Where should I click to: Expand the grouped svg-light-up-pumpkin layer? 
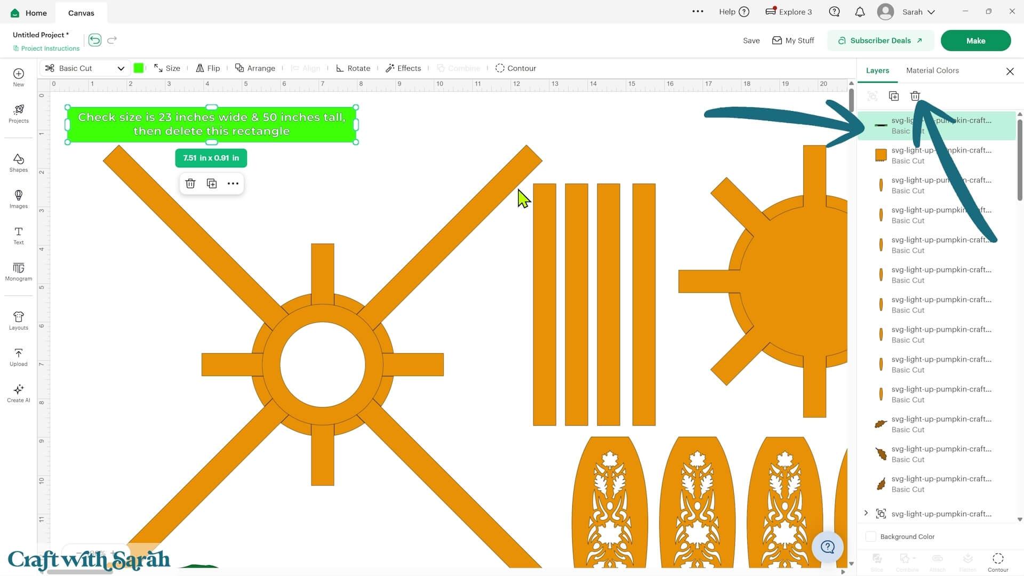pos(866,513)
